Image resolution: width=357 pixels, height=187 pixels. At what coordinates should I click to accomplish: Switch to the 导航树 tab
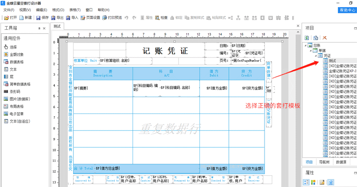(324, 162)
